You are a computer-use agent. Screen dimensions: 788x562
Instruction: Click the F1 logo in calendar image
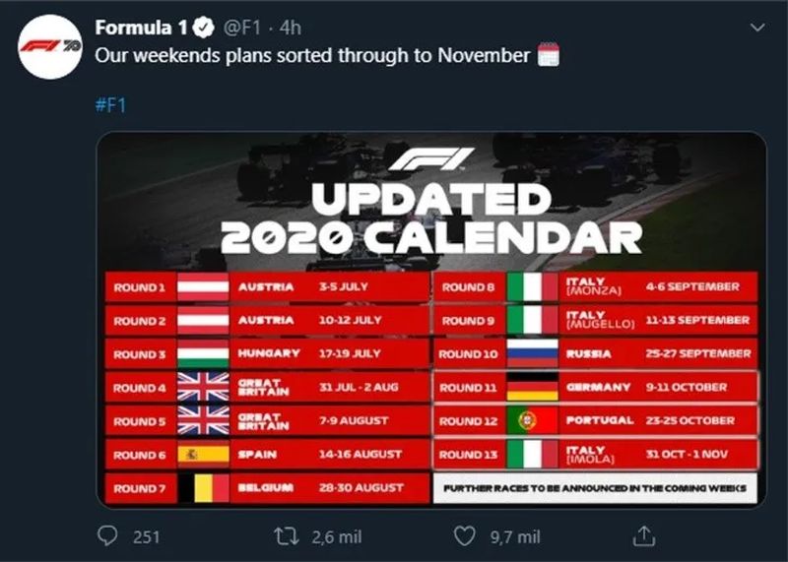click(430, 157)
